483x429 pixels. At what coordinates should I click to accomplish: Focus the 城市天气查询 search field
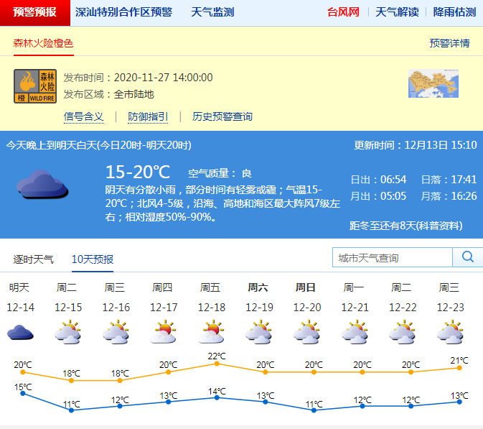pos(392,257)
